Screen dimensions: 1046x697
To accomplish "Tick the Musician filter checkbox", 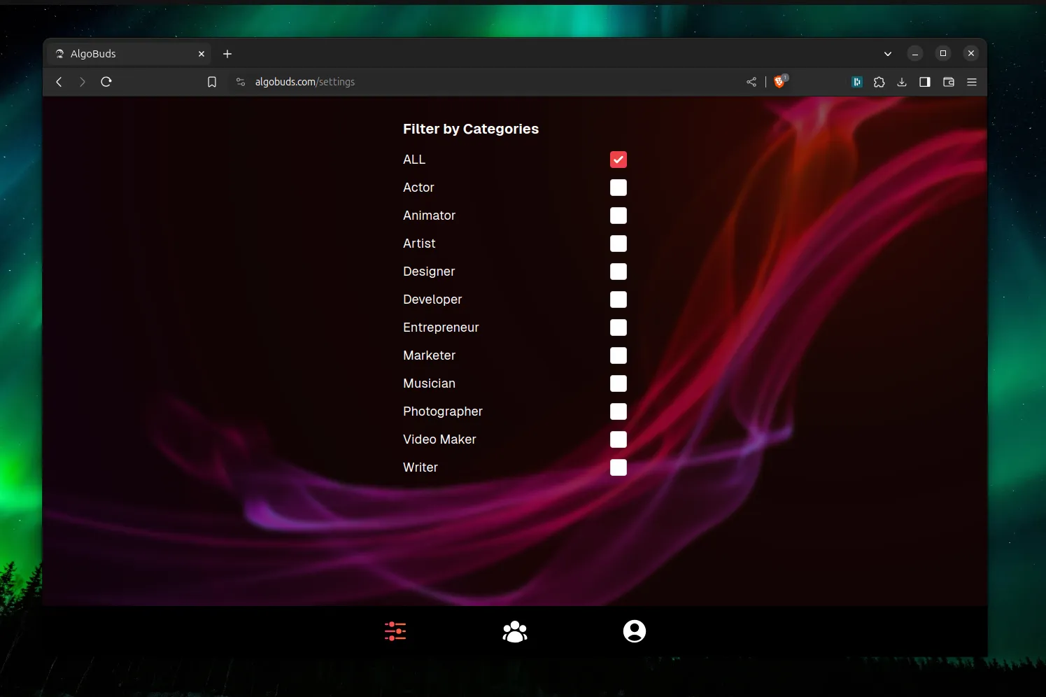I will click(x=619, y=383).
